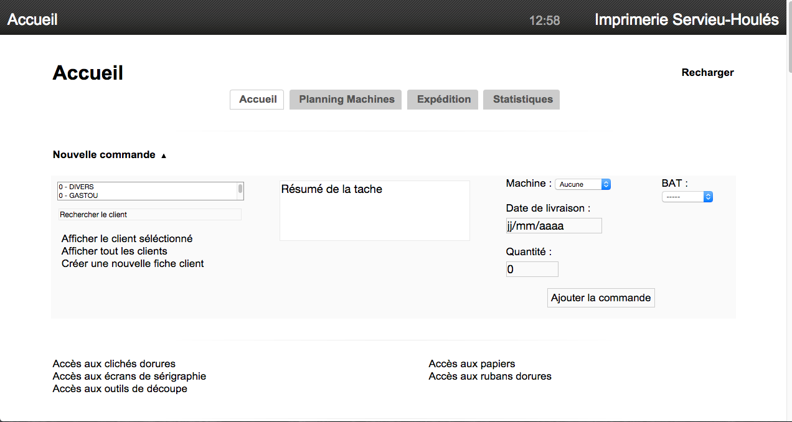Click the Résumé de la tache text area
This screenshot has width=792, height=422.
[x=374, y=210]
